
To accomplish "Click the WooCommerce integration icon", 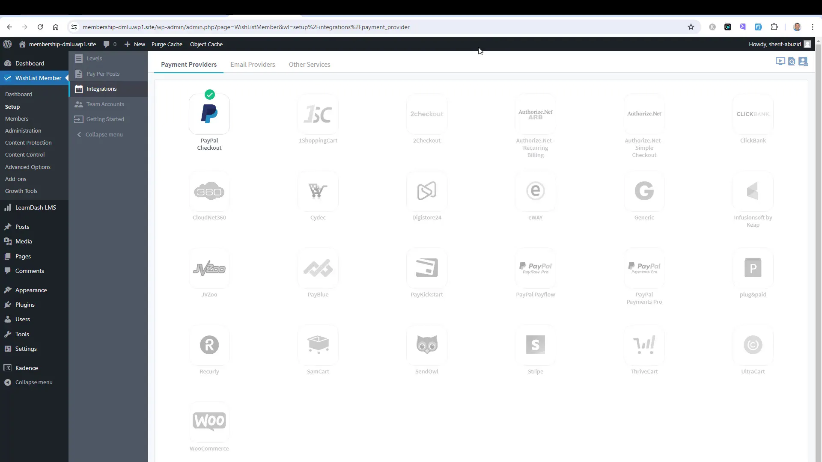I will 209,420.
